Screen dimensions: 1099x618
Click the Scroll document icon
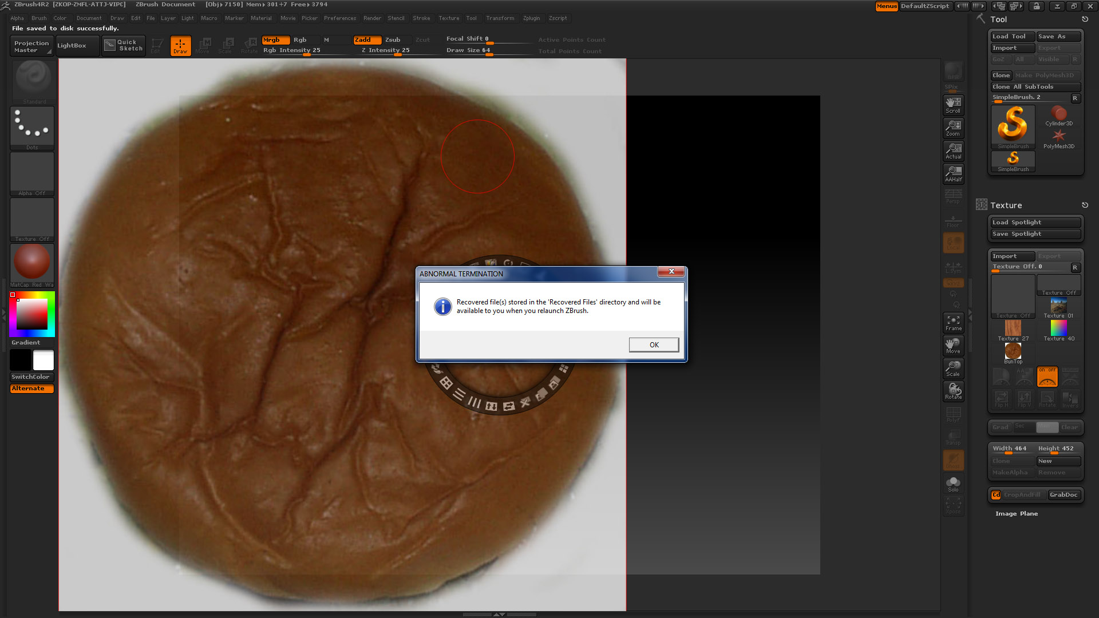tap(953, 105)
